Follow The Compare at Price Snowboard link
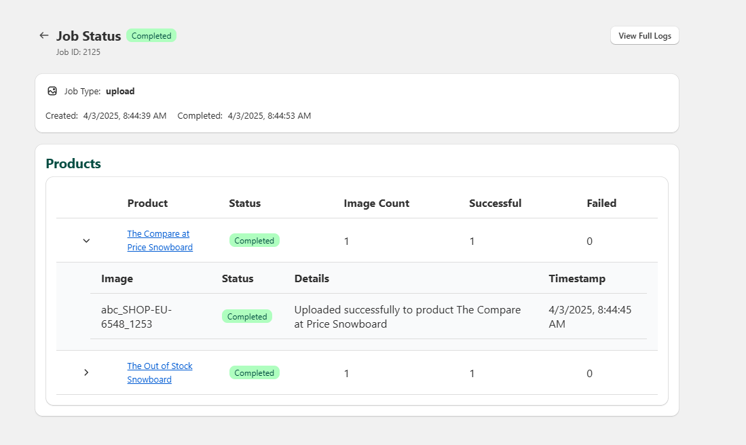 (160, 239)
